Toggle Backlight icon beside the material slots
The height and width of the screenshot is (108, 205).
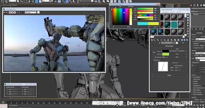[x=188, y=17]
